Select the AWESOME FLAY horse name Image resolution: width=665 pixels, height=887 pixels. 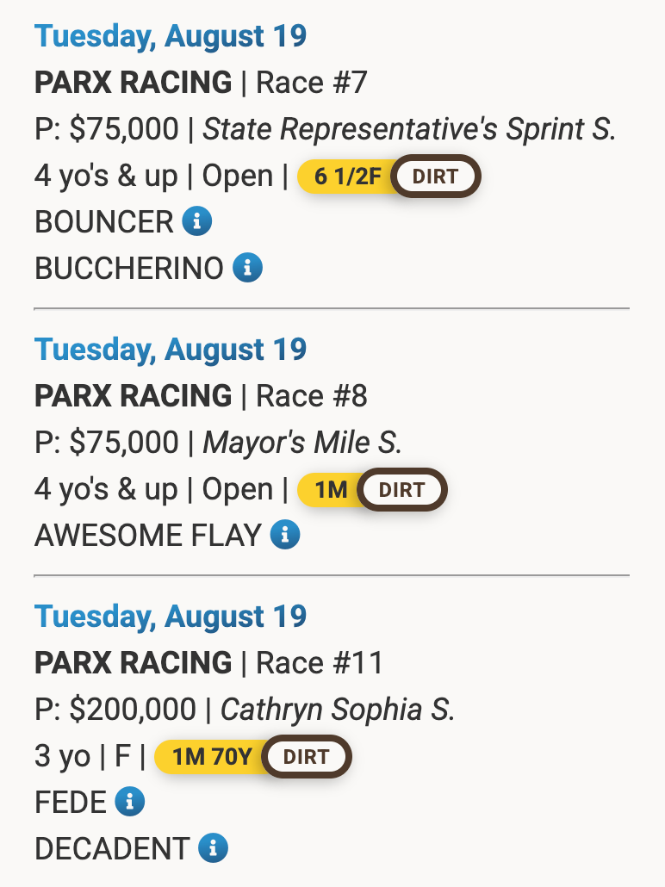tap(147, 535)
